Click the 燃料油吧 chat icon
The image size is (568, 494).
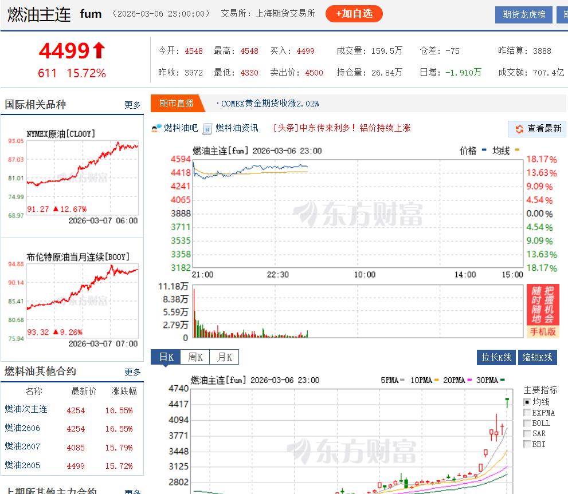(x=156, y=128)
